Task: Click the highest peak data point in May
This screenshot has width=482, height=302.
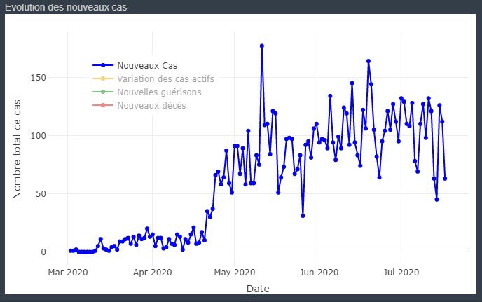Action: [262, 46]
